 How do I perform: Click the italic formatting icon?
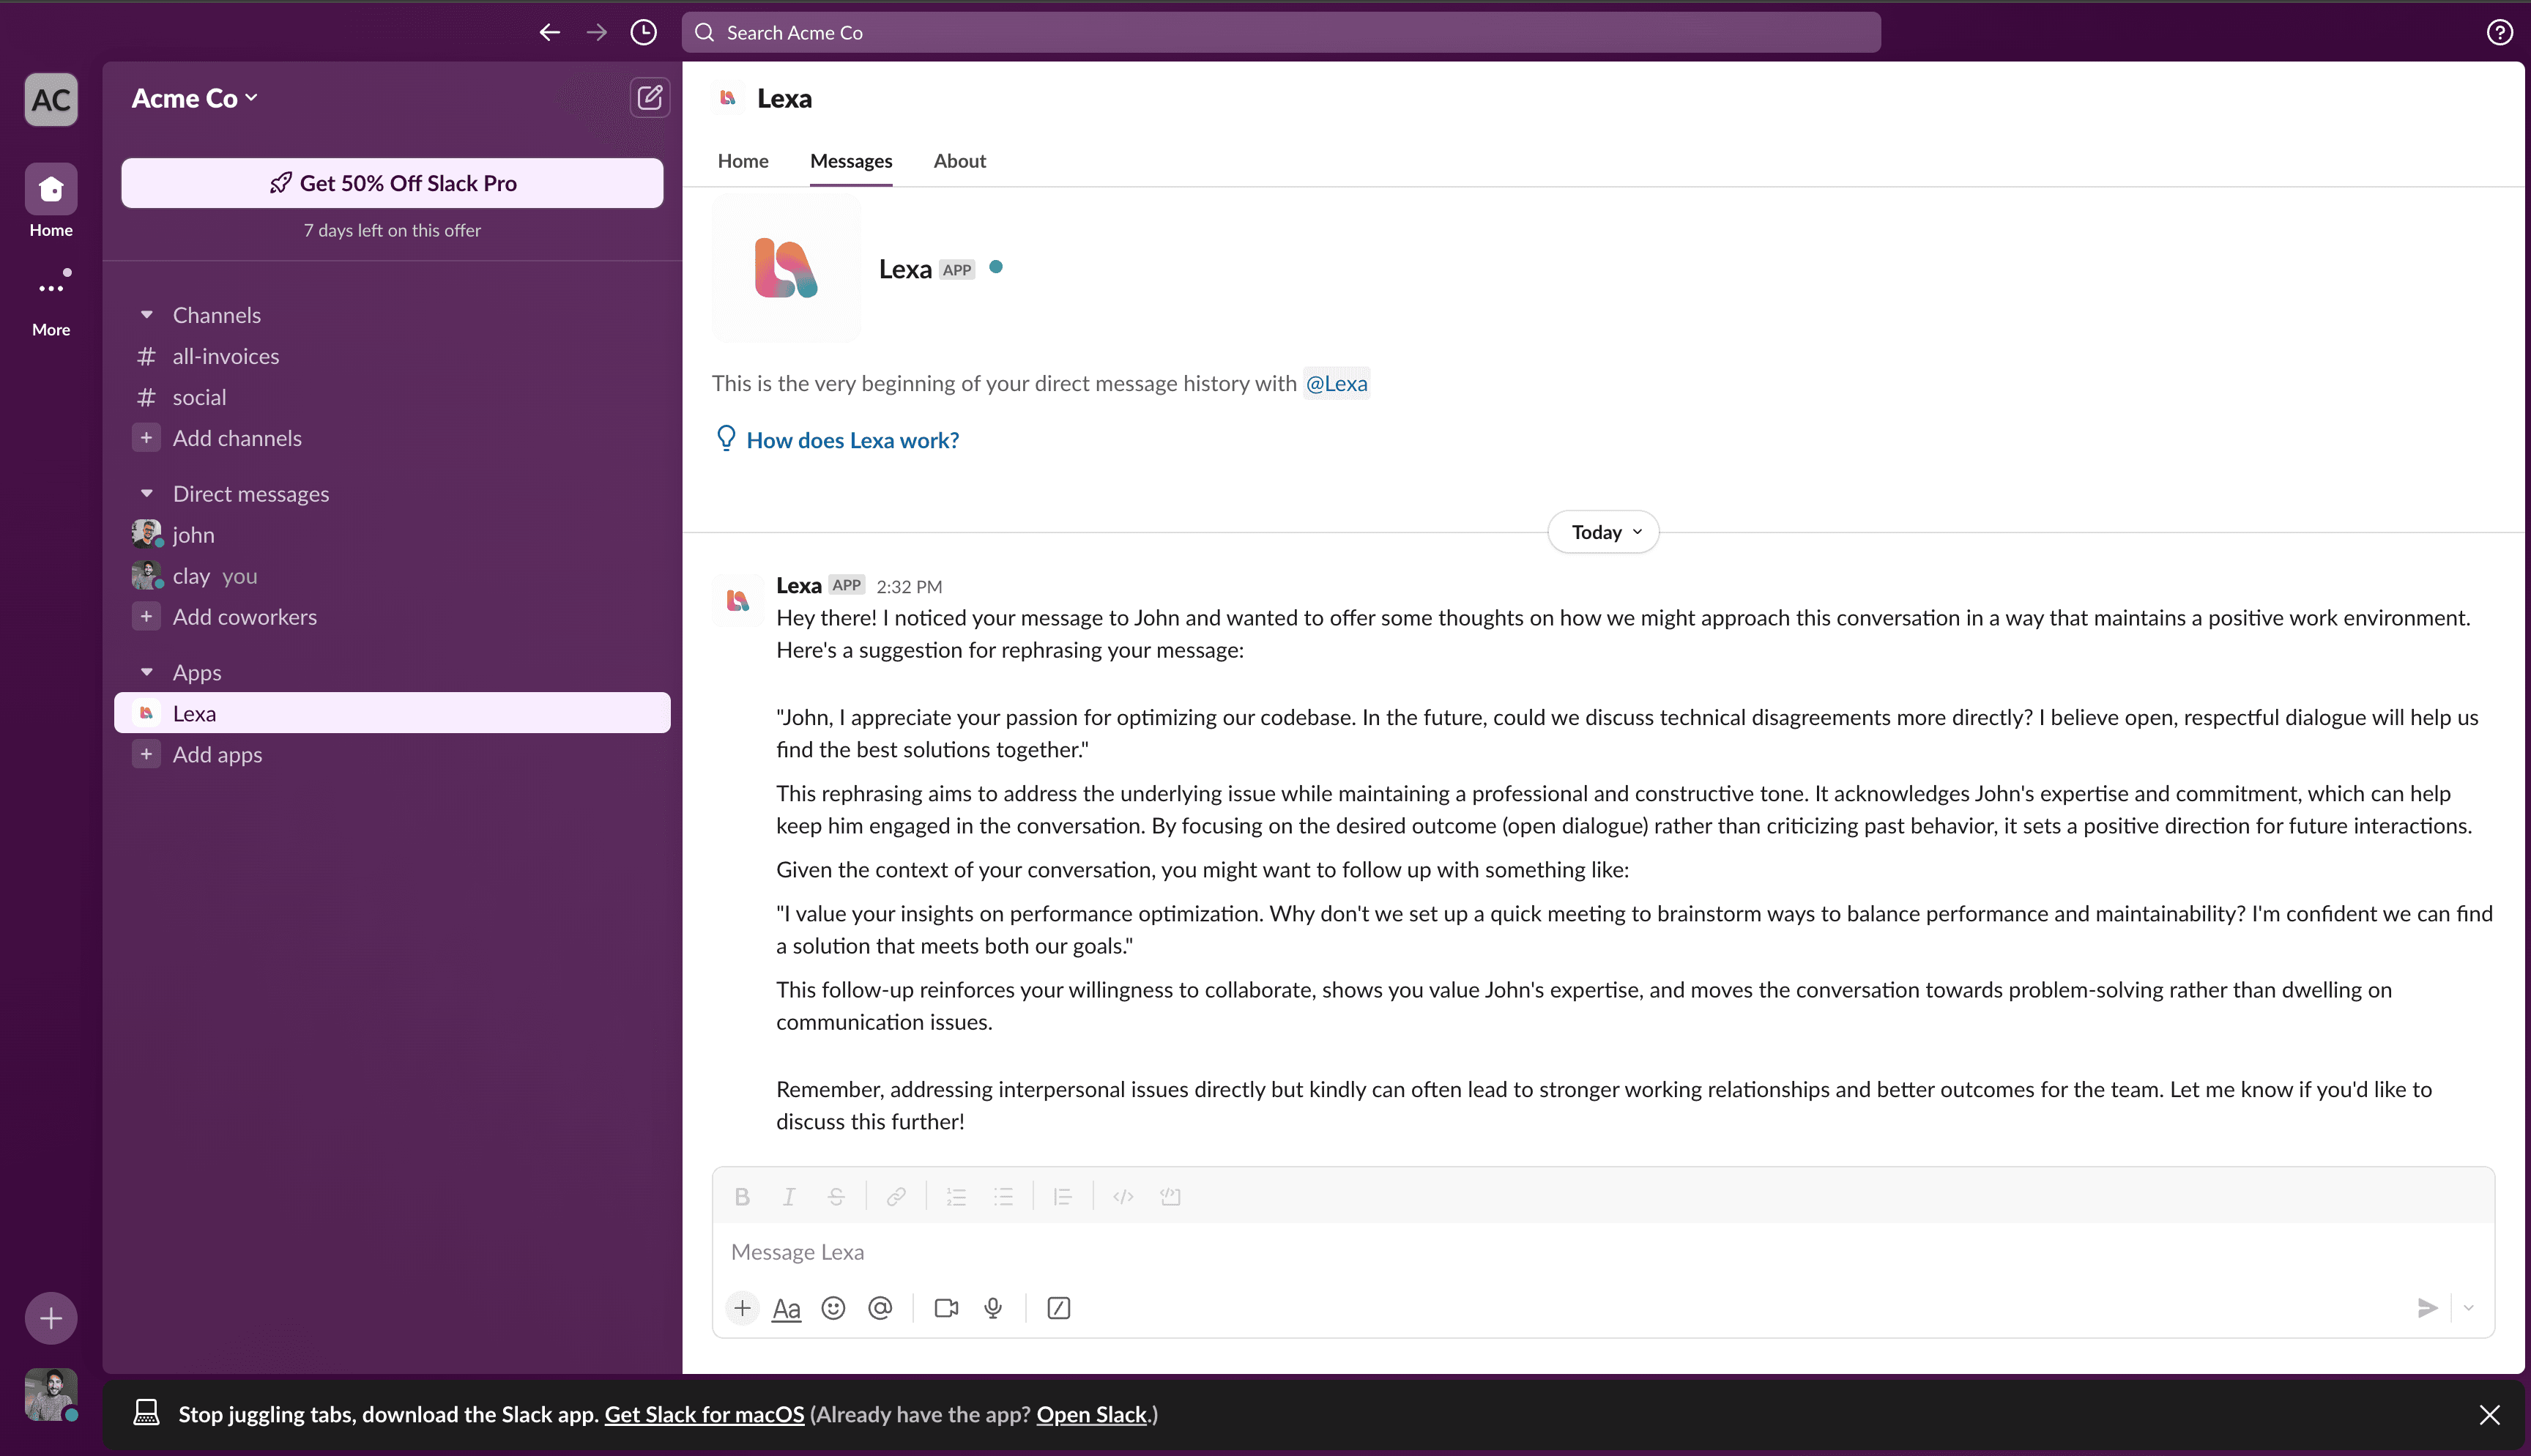tap(787, 1195)
